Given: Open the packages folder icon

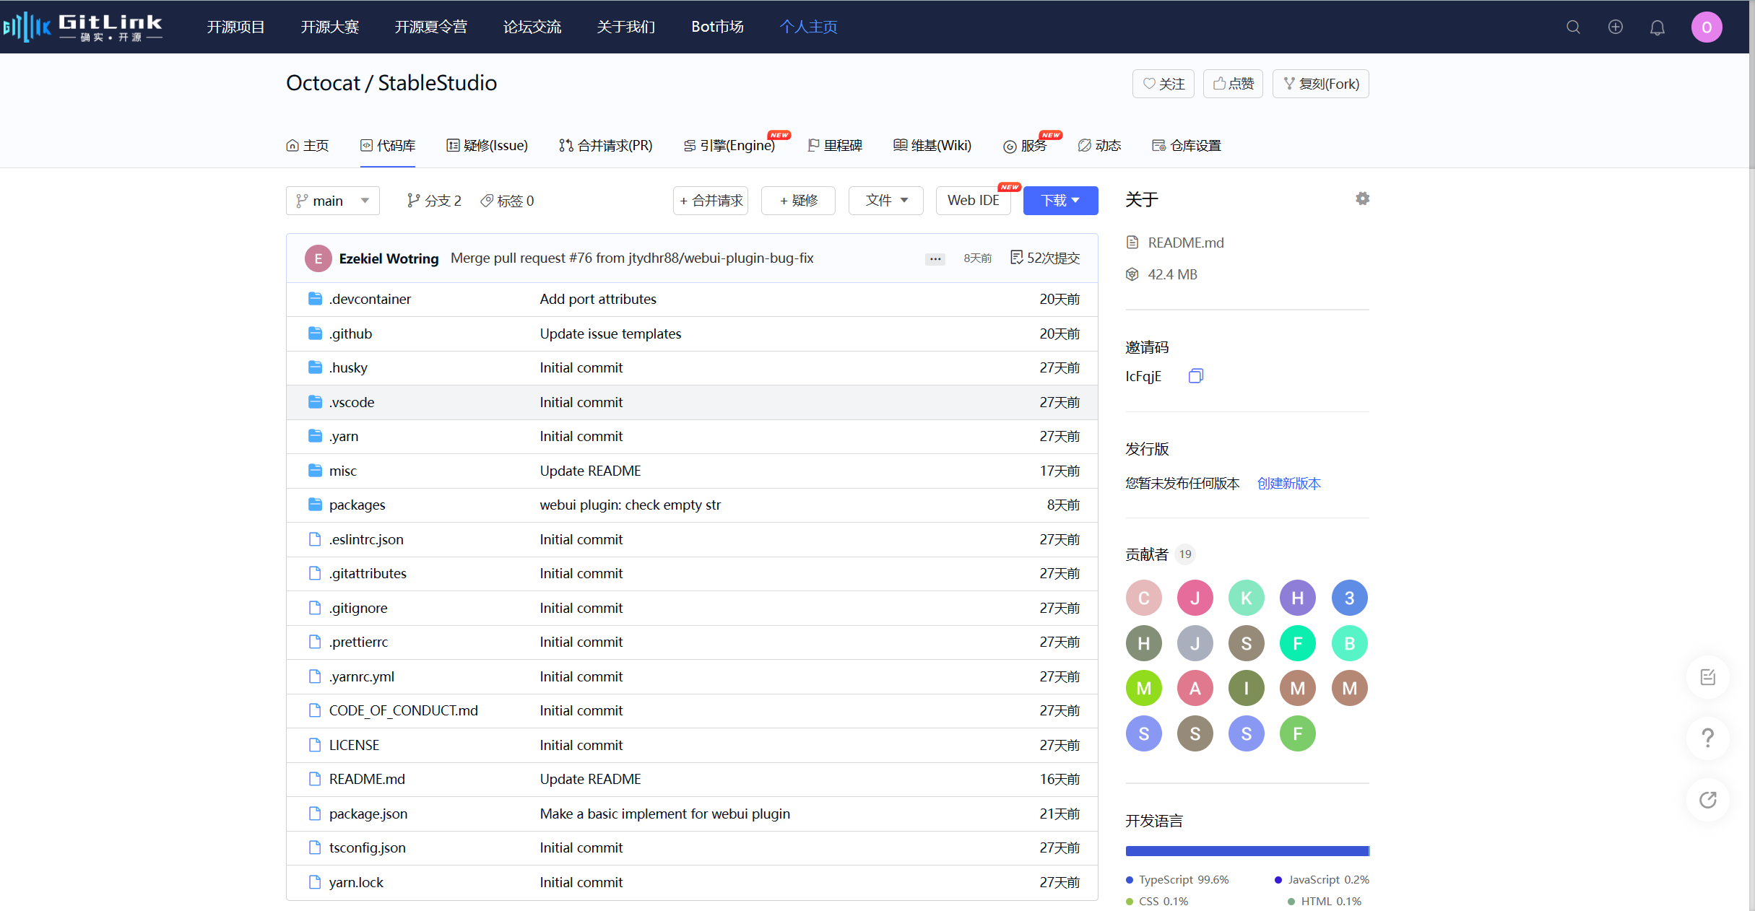Looking at the screenshot, I should (315, 505).
